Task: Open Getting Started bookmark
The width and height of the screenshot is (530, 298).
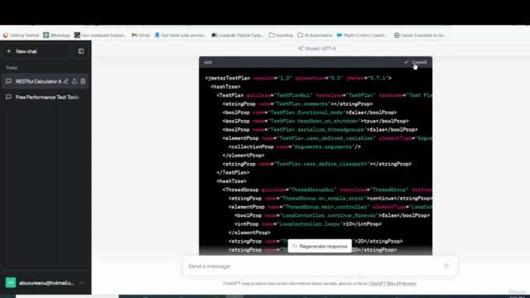Action: (x=21, y=35)
